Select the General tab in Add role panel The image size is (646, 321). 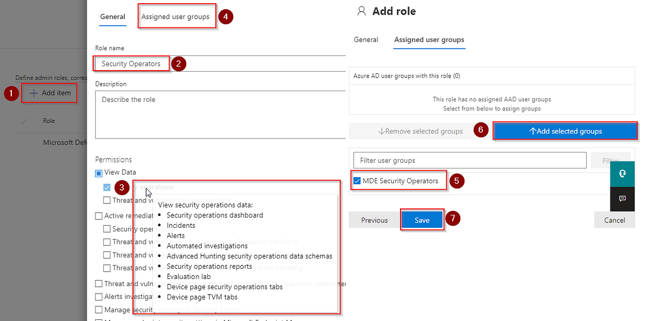pyautogui.click(x=366, y=39)
